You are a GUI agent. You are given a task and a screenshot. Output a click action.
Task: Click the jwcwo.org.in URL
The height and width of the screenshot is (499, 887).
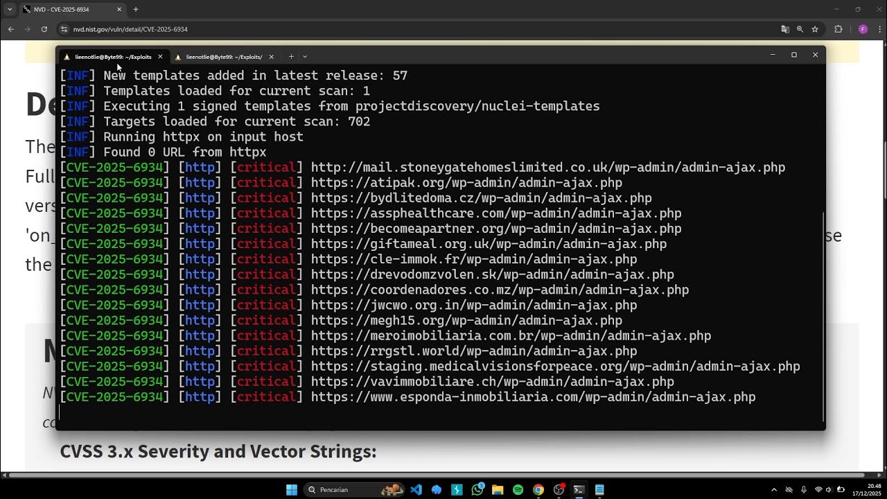tap(474, 305)
